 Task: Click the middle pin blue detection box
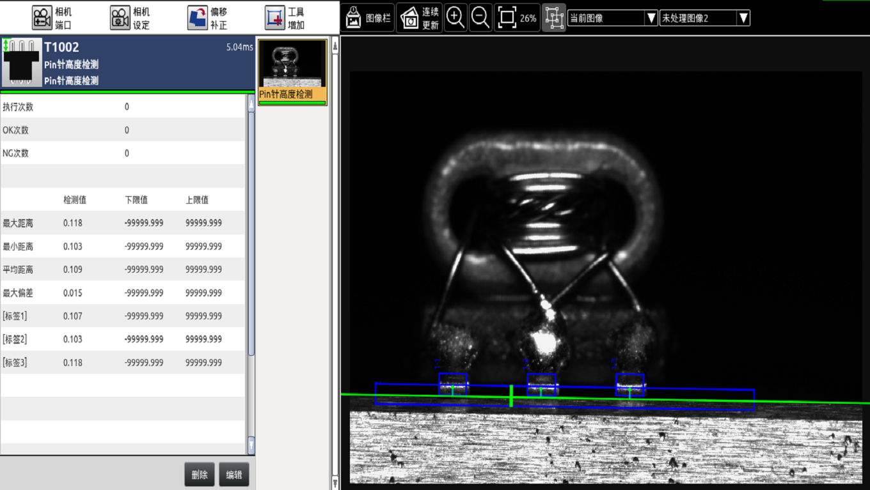point(542,385)
